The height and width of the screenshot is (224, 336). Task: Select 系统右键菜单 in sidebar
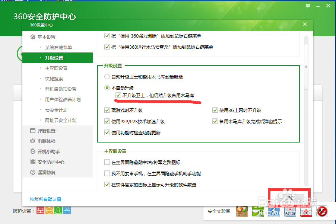coord(58,47)
